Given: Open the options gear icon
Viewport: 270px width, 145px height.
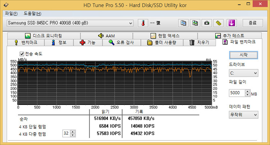Looking at the screenshot, I should coord(219,23).
